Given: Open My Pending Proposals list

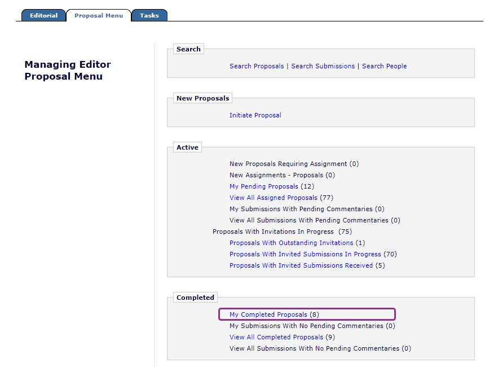Looking at the screenshot, I should click(263, 186).
